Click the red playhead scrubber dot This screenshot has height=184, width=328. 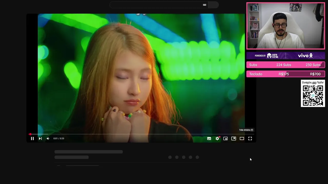click(x=30, y=134)
